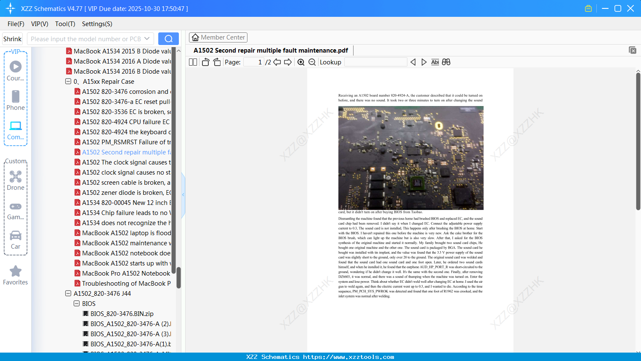
Task: Open A1502 screen cable is broken file
Action: [x=123, y=183]
